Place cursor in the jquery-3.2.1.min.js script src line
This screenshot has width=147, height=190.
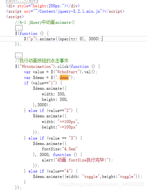click(x=65, y=11)
